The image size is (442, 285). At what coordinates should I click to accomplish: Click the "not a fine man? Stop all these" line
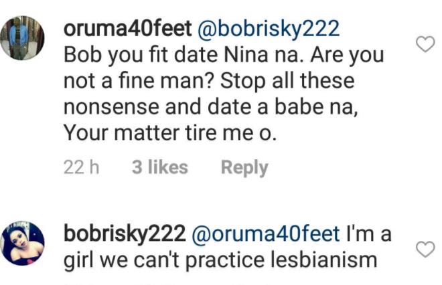click(x=208, y=81)
